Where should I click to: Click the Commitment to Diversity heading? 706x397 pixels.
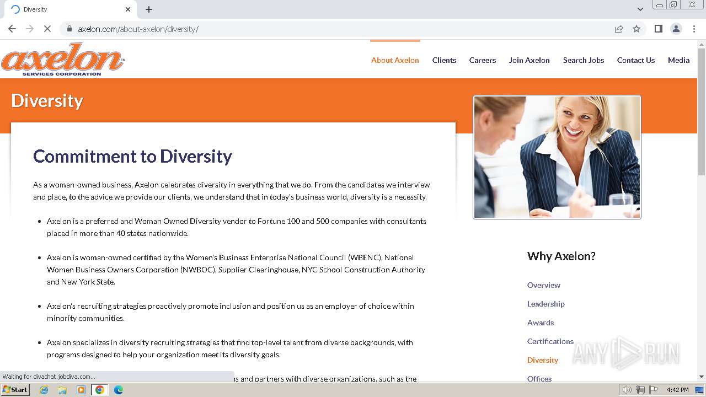[x=132, y=156]
